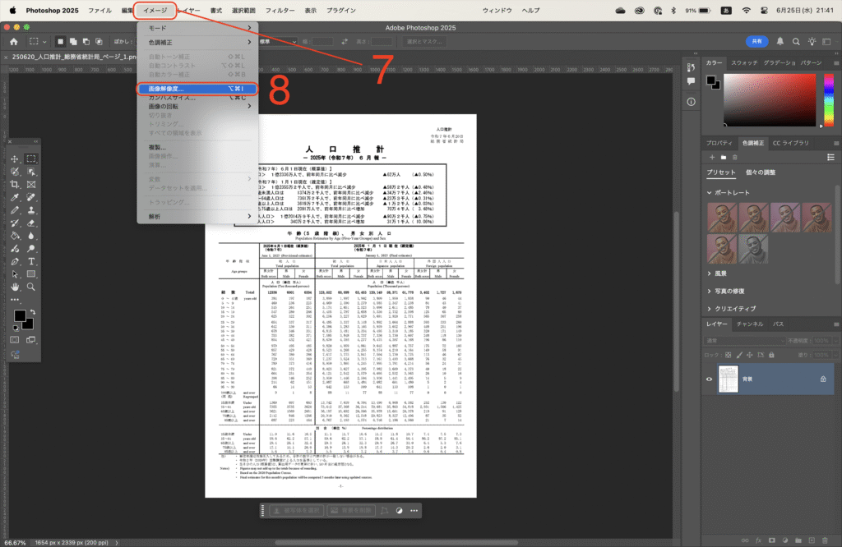Select the Eraser tool
842x547 pixels.
[31, 223]
